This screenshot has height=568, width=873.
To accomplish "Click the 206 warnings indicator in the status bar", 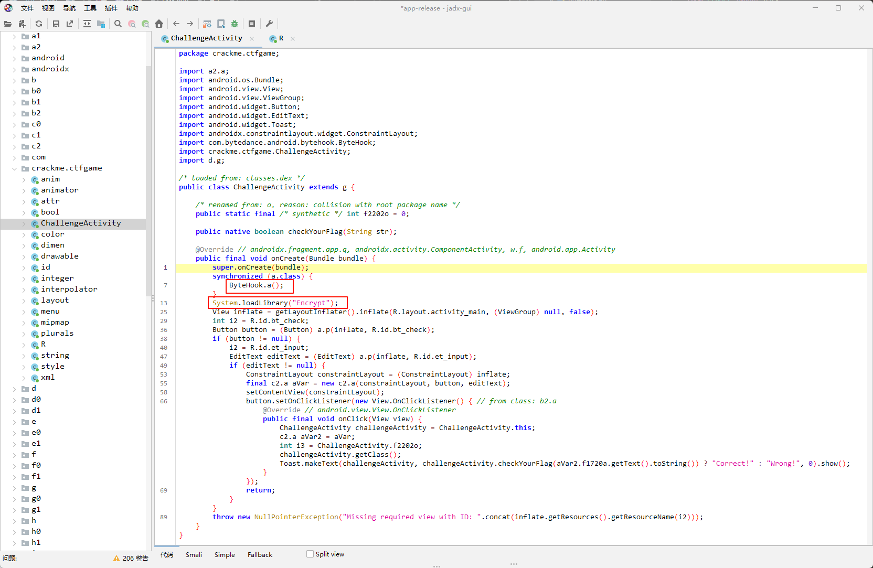I will [x=131, y=558].
